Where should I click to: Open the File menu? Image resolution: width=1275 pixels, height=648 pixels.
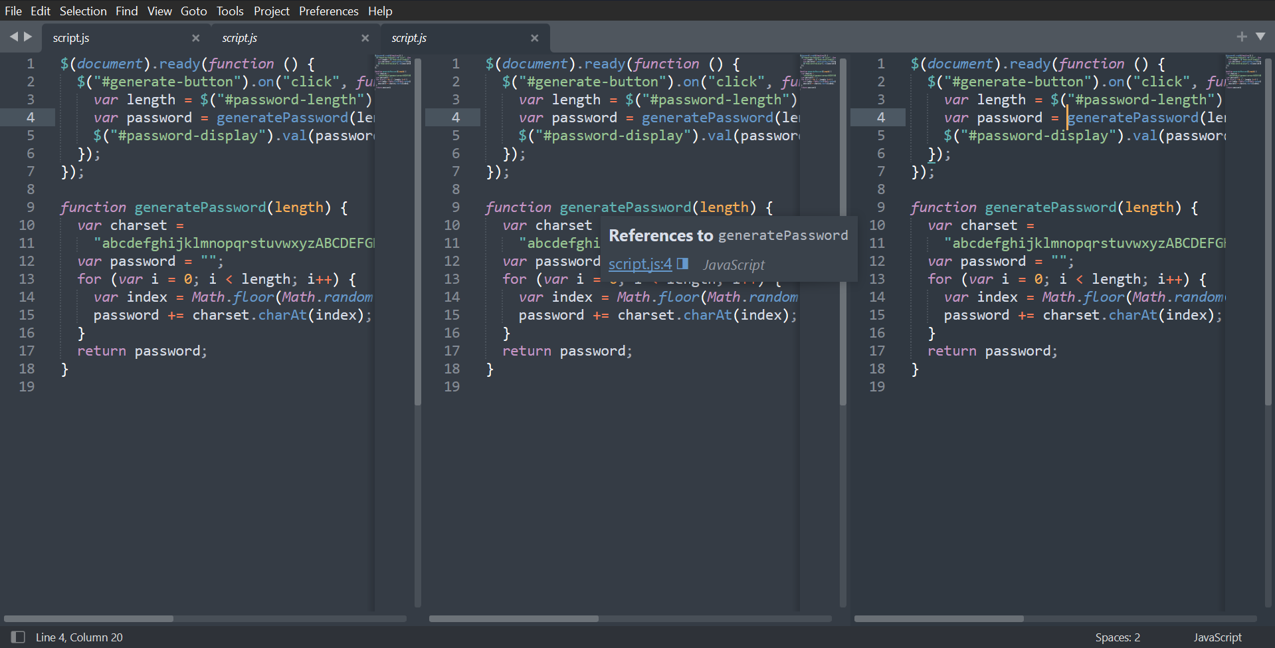pos(13,11)
